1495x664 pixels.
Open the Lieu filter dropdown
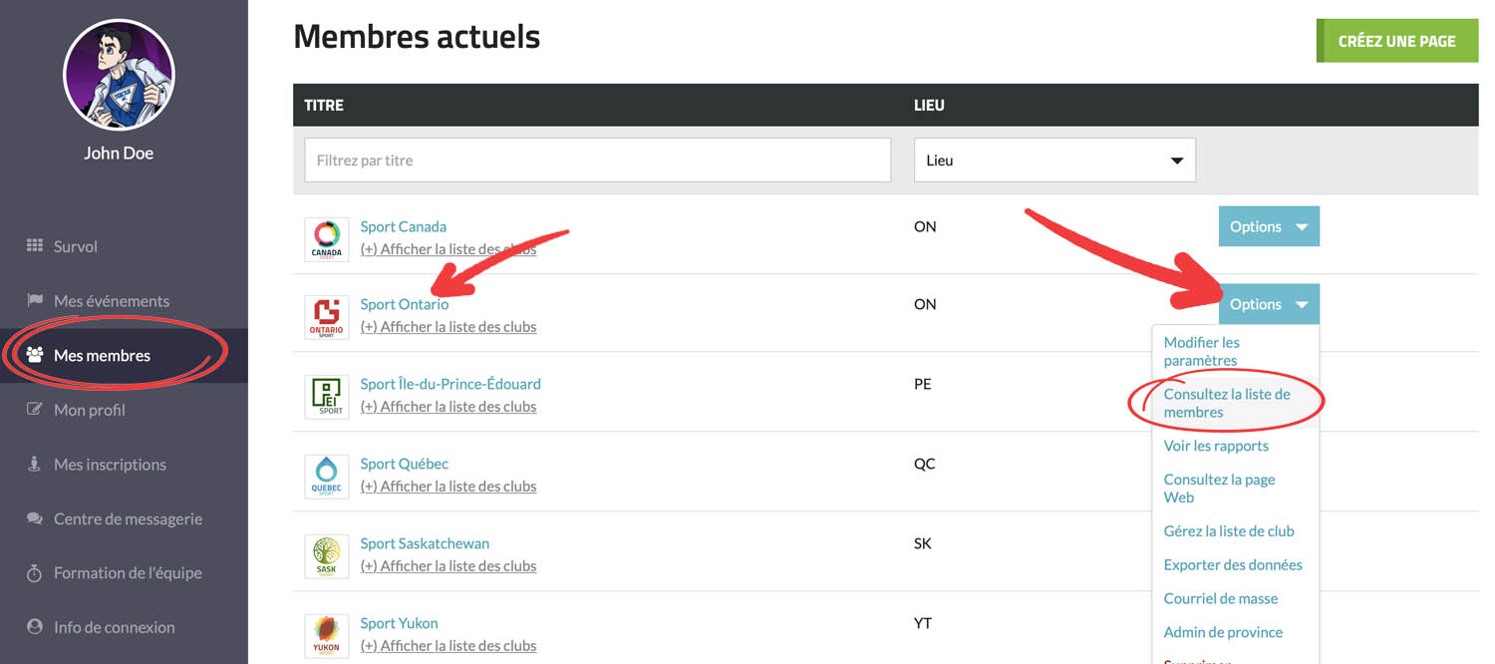[1053, 161]
